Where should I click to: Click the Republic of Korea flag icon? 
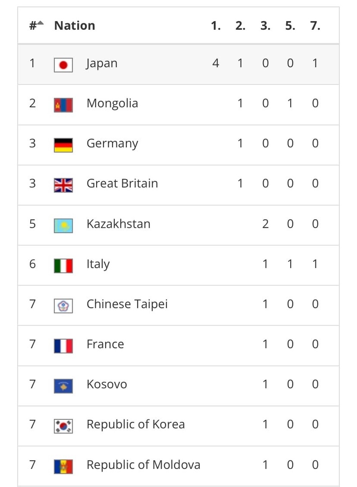tap(63, 426)
